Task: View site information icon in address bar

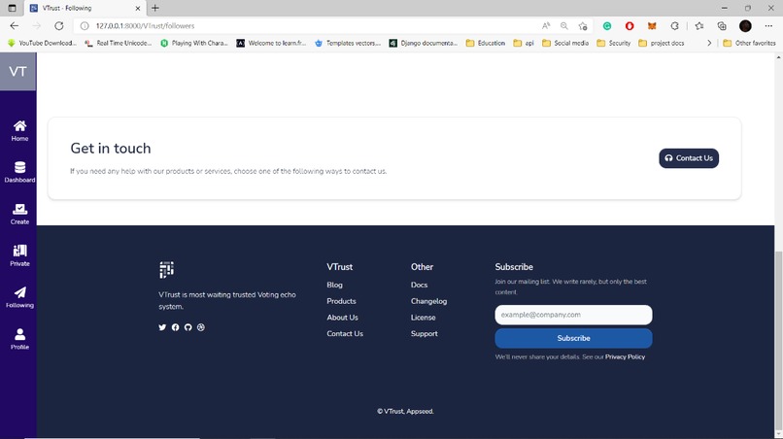Action: (85, 26)
